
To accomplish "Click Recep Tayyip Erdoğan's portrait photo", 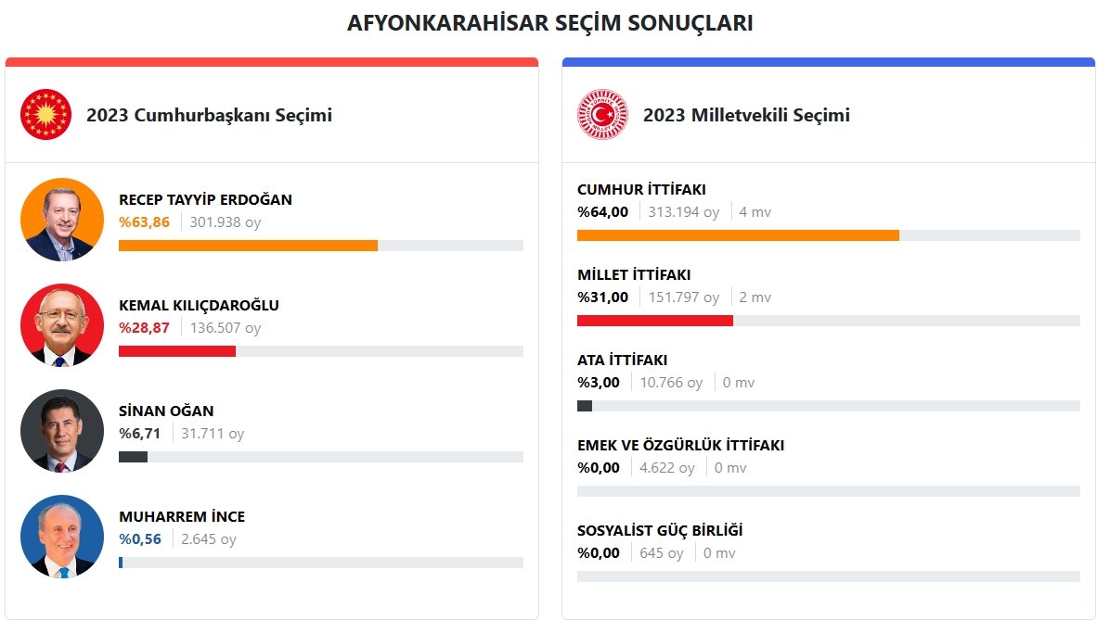I will click(61, 221).
